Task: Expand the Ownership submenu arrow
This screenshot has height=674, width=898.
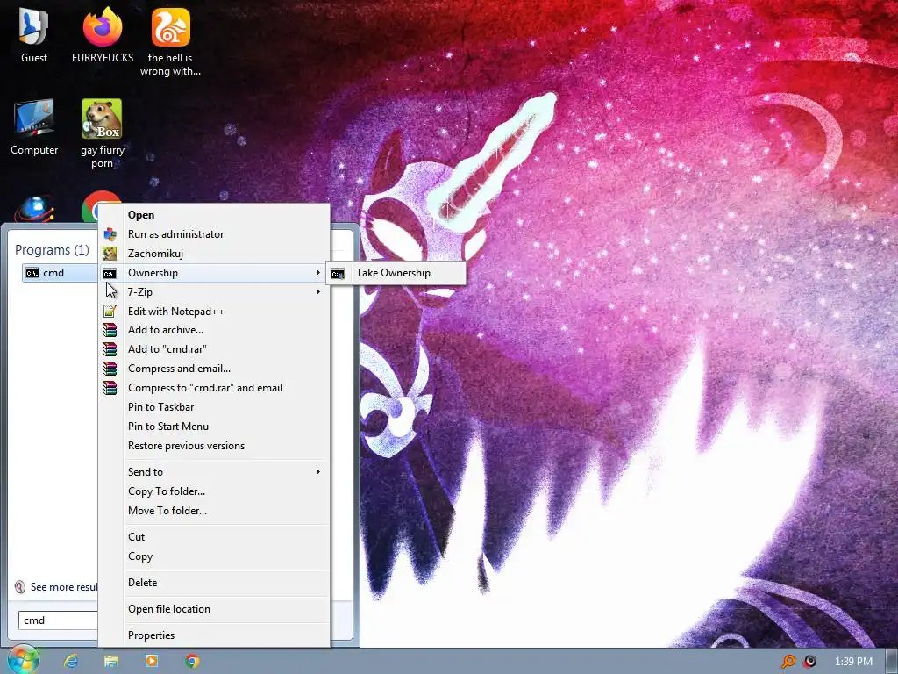Action: 317,273
